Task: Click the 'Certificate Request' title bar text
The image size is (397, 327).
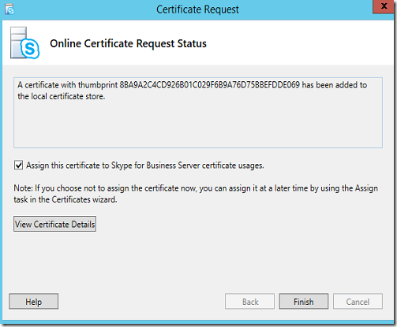Action: click(197, 9)
